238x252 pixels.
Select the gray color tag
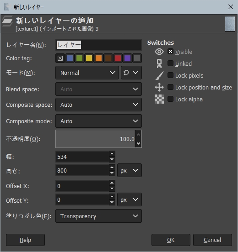137,58
